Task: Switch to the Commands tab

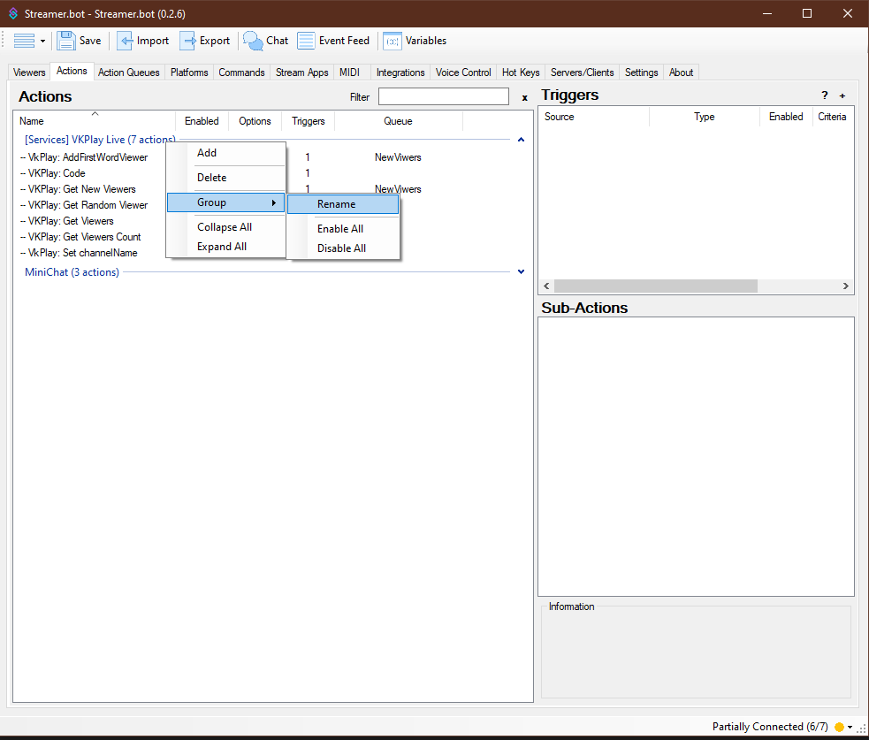Action: click(241, 72)
